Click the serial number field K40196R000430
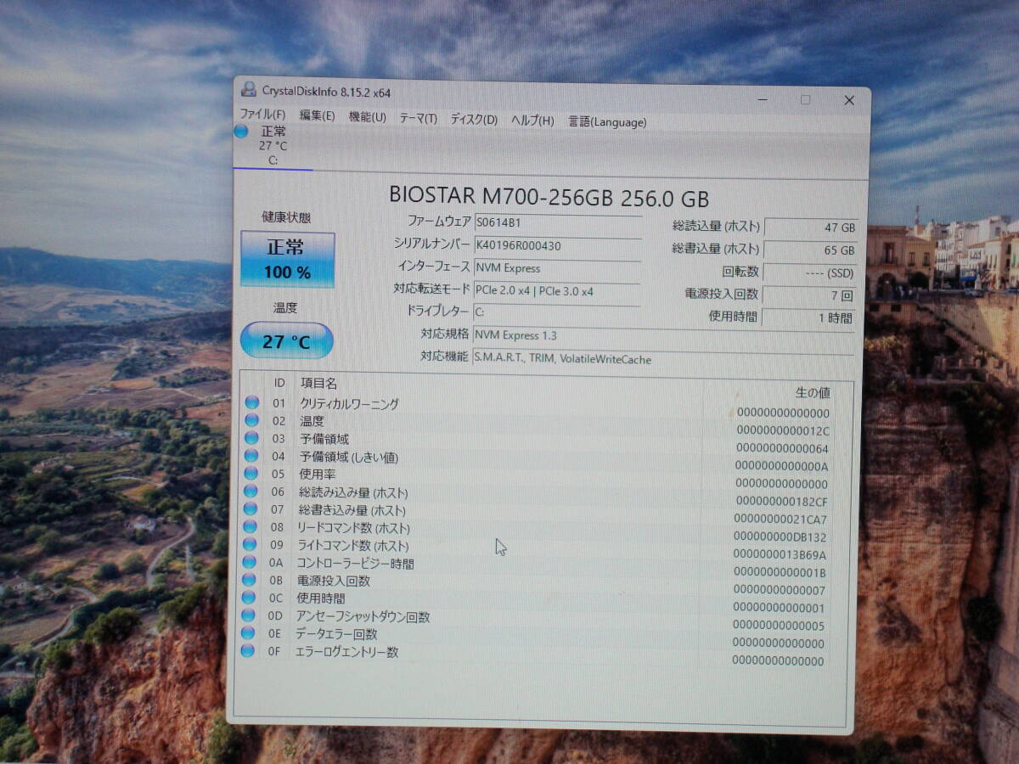1019x764 pixels. pos(557,246)
